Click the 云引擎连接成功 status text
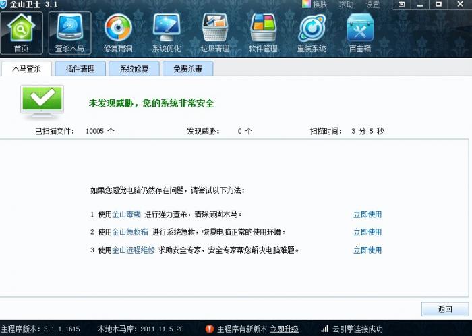This screenshot has width=472, height=336. coord(357,329)
